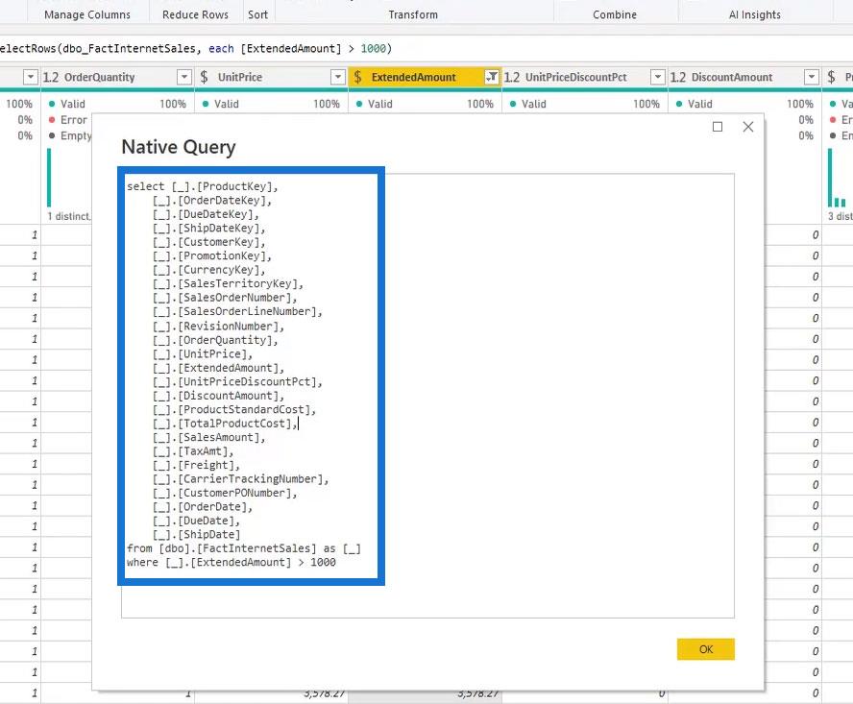
Task: Open the DiscountAmount column filter dropdown
Action: 812,77
